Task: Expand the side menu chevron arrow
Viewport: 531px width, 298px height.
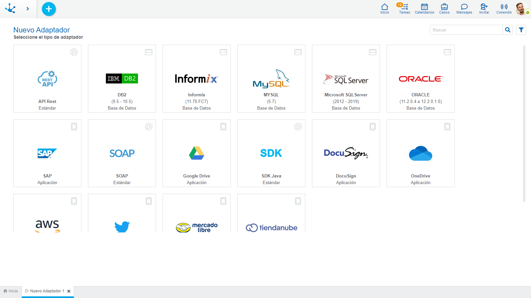Action: [28, 9]
